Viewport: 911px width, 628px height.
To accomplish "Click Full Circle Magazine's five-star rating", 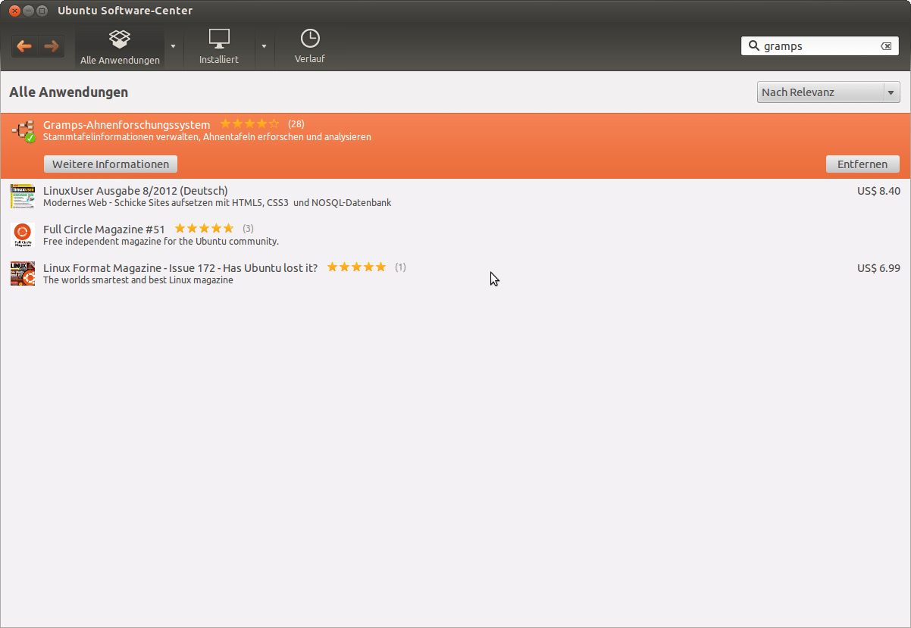I will point(204,228).
